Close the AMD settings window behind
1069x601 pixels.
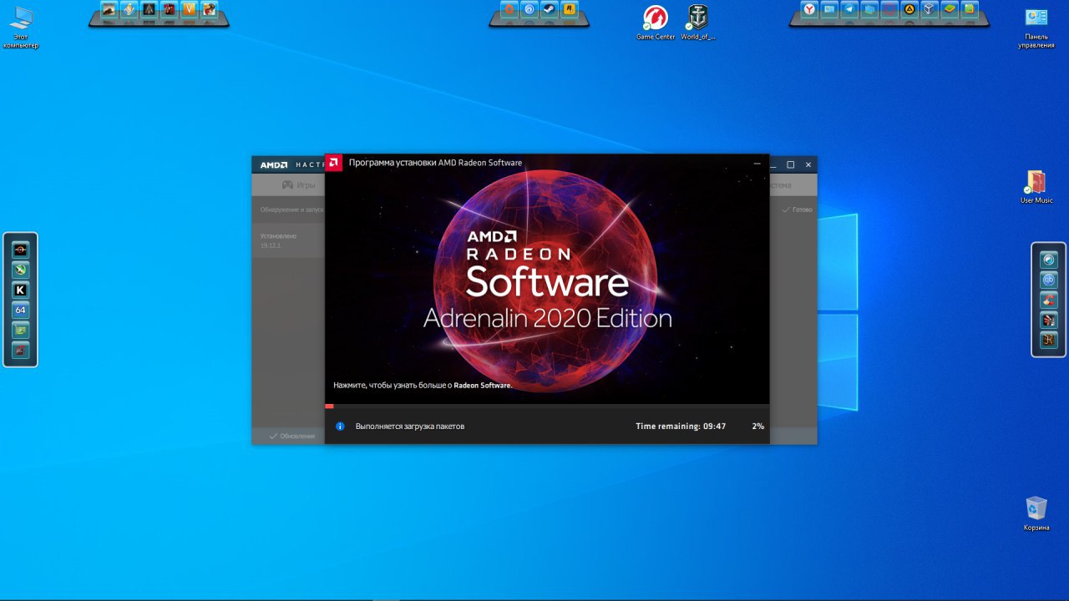click(808, 164)
